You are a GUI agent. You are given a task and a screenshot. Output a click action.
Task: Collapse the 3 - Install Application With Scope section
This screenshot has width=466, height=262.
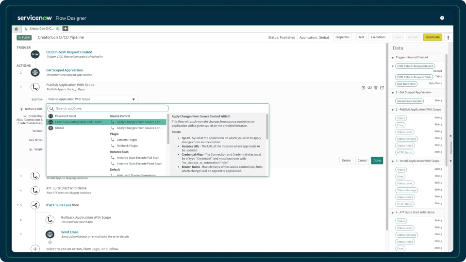coord(393,161)
